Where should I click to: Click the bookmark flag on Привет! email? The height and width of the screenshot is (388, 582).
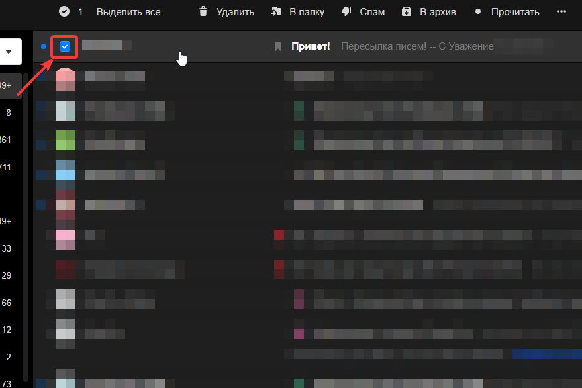click(278, 46)
